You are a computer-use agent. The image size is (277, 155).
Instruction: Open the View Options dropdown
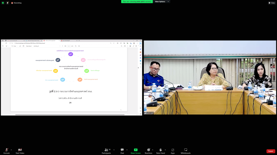162,1
